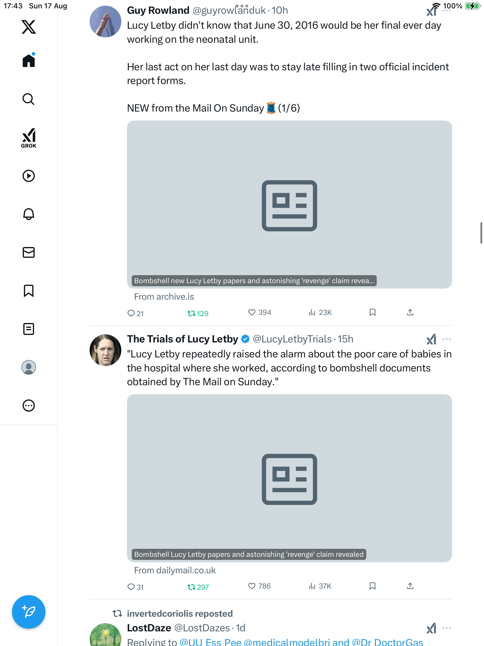This screenshot has height=646, width=484.
Task: Open more options on LostDaze post
Action: (x=447, y=628)
